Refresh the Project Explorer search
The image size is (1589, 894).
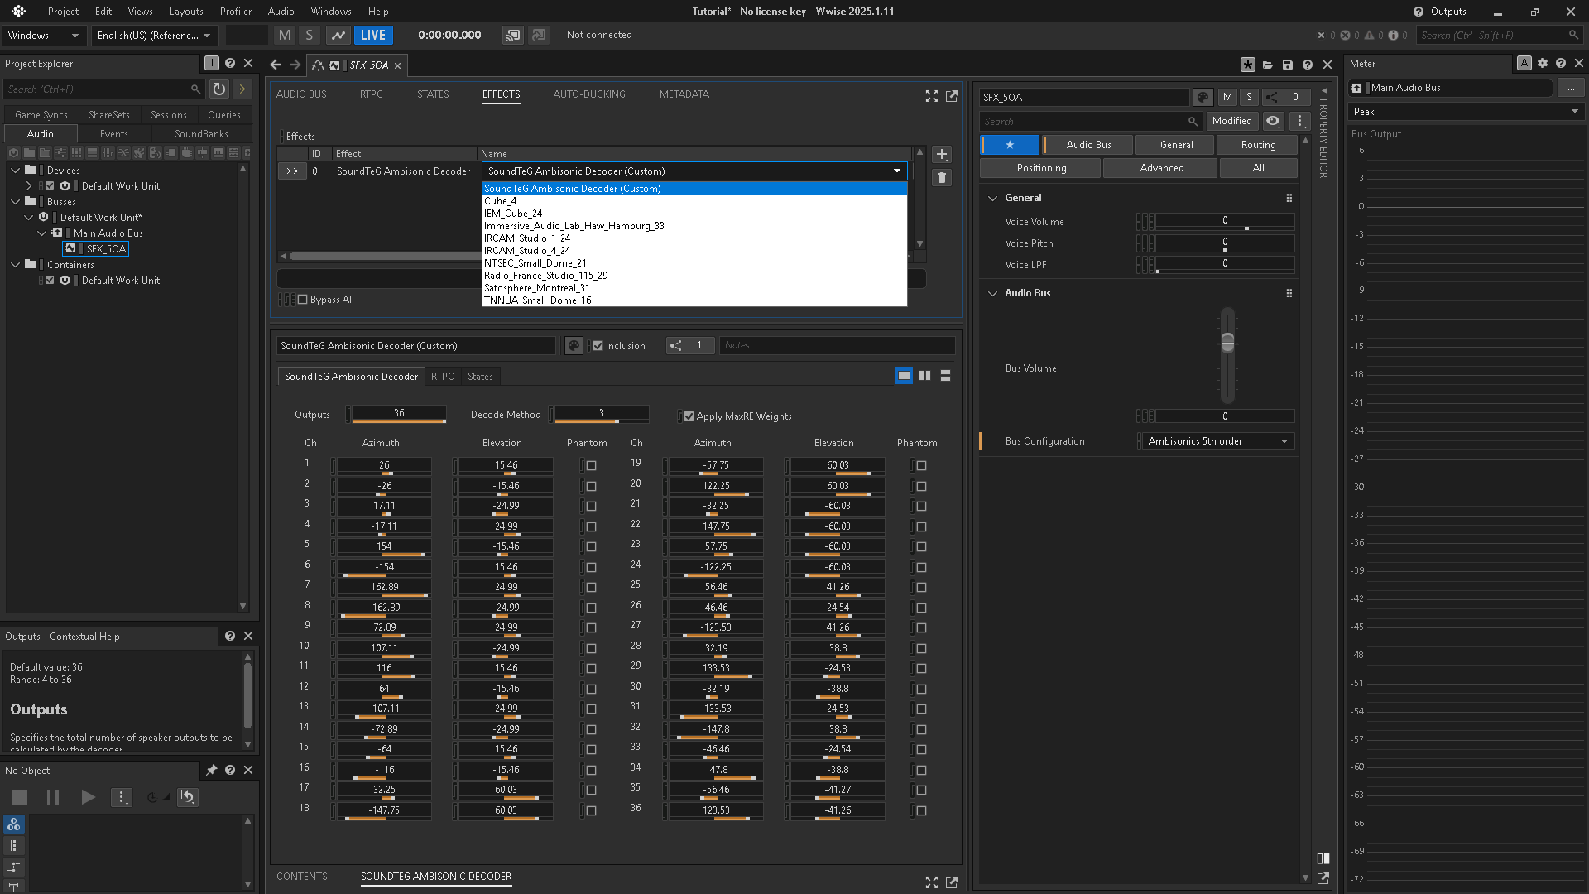pyautogui.click(x=219, y=89)
